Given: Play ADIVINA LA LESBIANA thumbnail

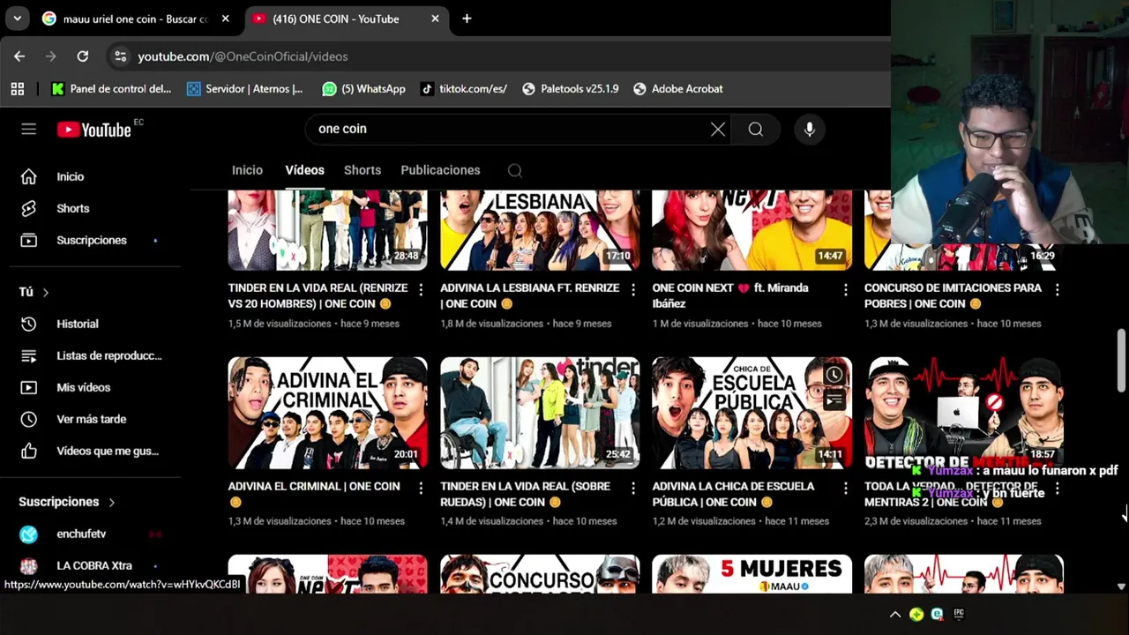Looking at the screenshot, I should (540, 229).
